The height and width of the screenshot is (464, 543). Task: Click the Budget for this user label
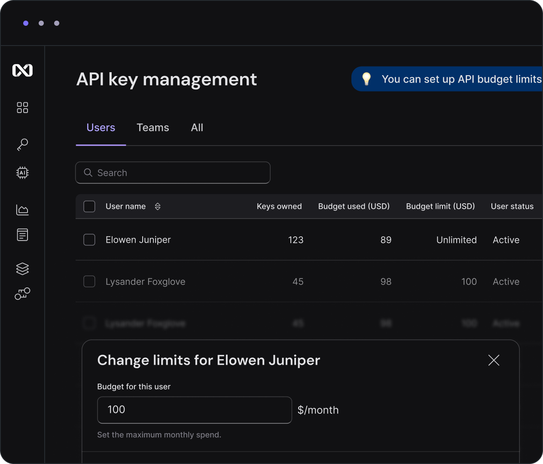coord(134,387)
